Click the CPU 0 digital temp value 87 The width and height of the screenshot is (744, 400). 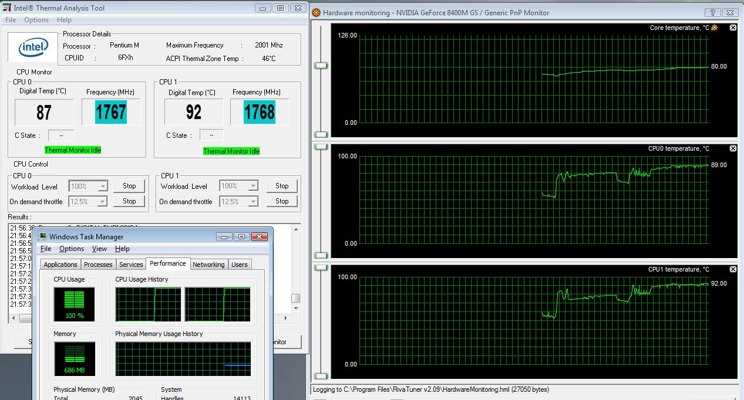coord(44,112)
